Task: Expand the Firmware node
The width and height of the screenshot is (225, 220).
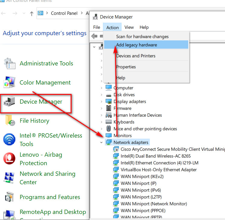Action: [x=101, y=108]
